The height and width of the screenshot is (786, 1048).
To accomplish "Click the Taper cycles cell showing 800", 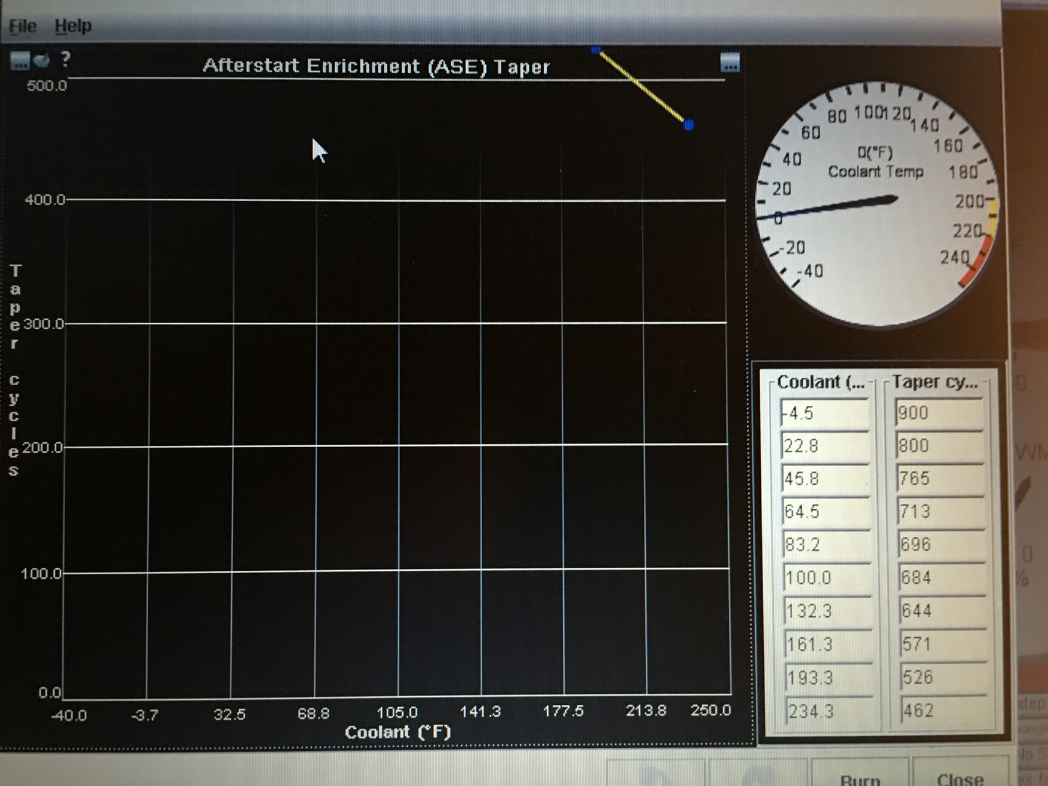I will coord(940,445).
